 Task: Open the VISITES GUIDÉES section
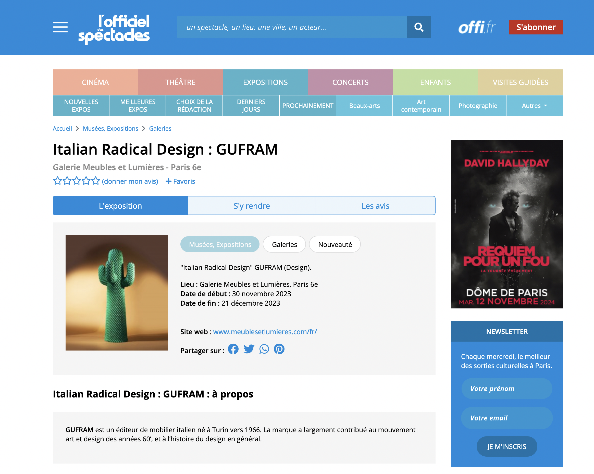(520, 82)
